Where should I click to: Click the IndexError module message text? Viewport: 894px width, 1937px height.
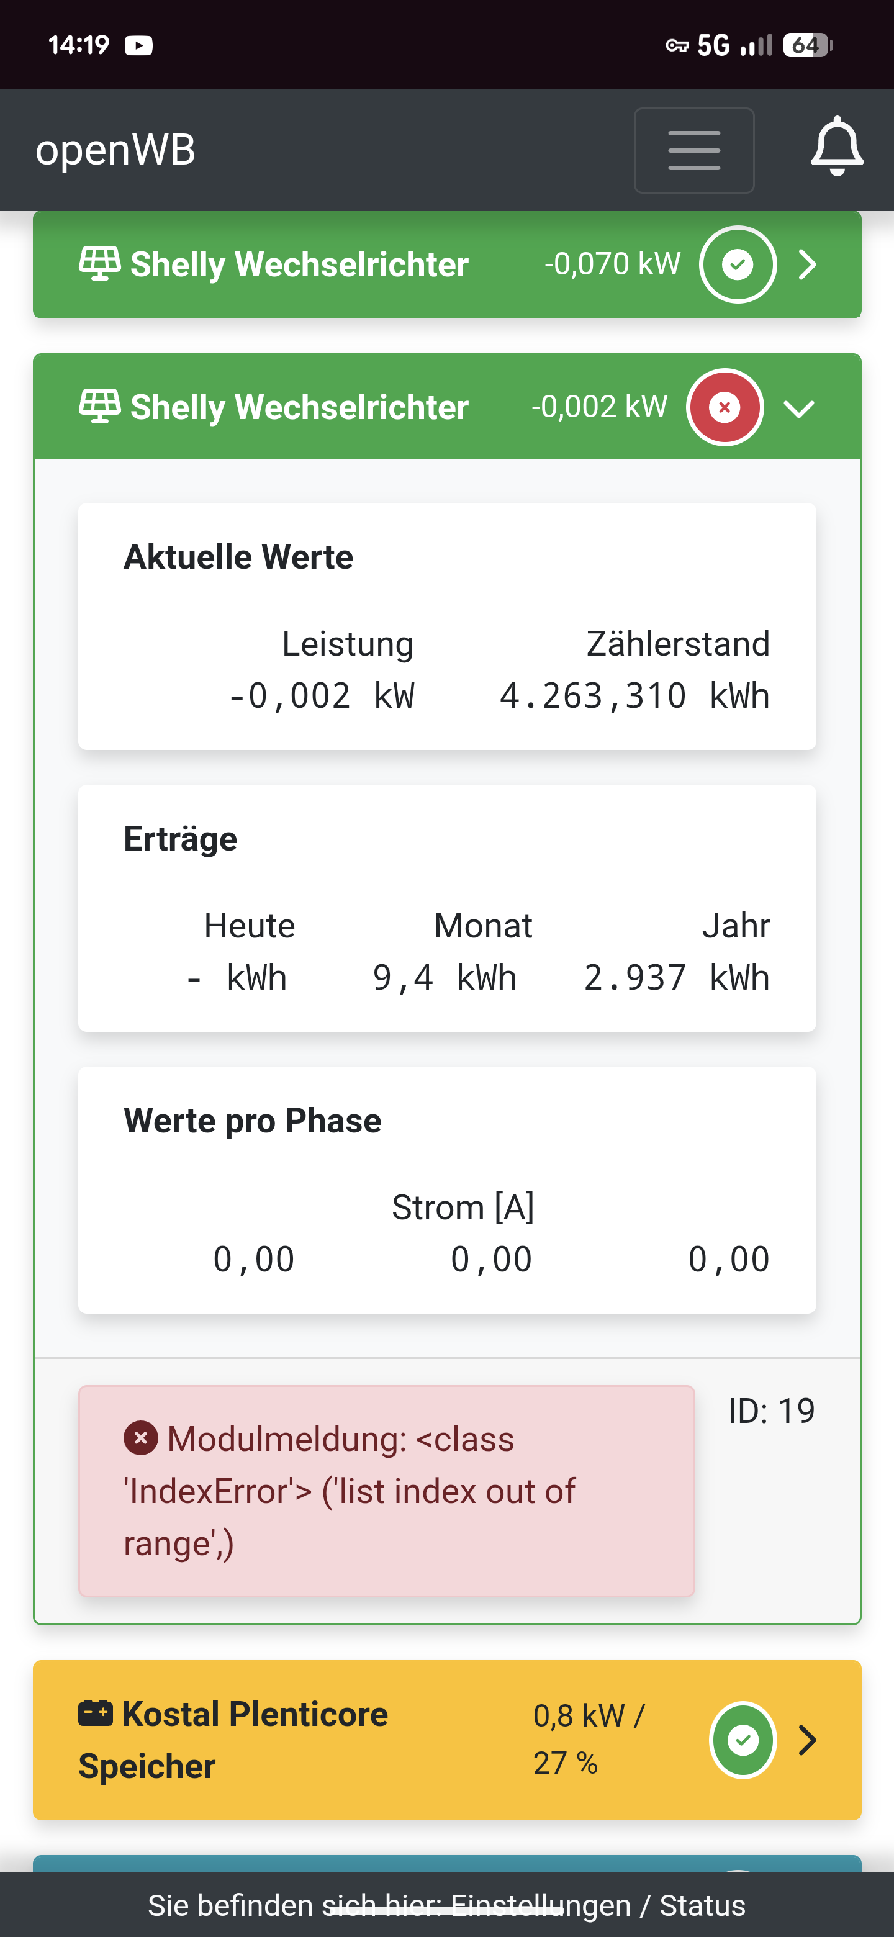350,1491
